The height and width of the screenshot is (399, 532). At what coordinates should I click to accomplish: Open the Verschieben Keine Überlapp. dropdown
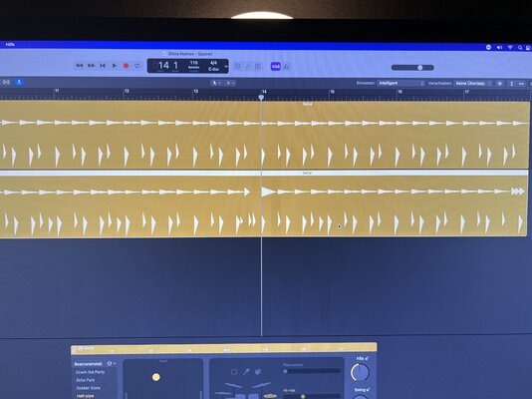473,84
